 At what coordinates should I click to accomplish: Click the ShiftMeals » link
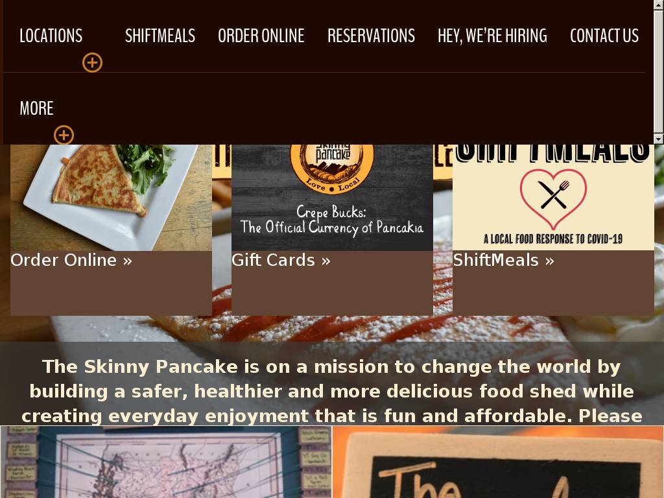pos(503,260)
